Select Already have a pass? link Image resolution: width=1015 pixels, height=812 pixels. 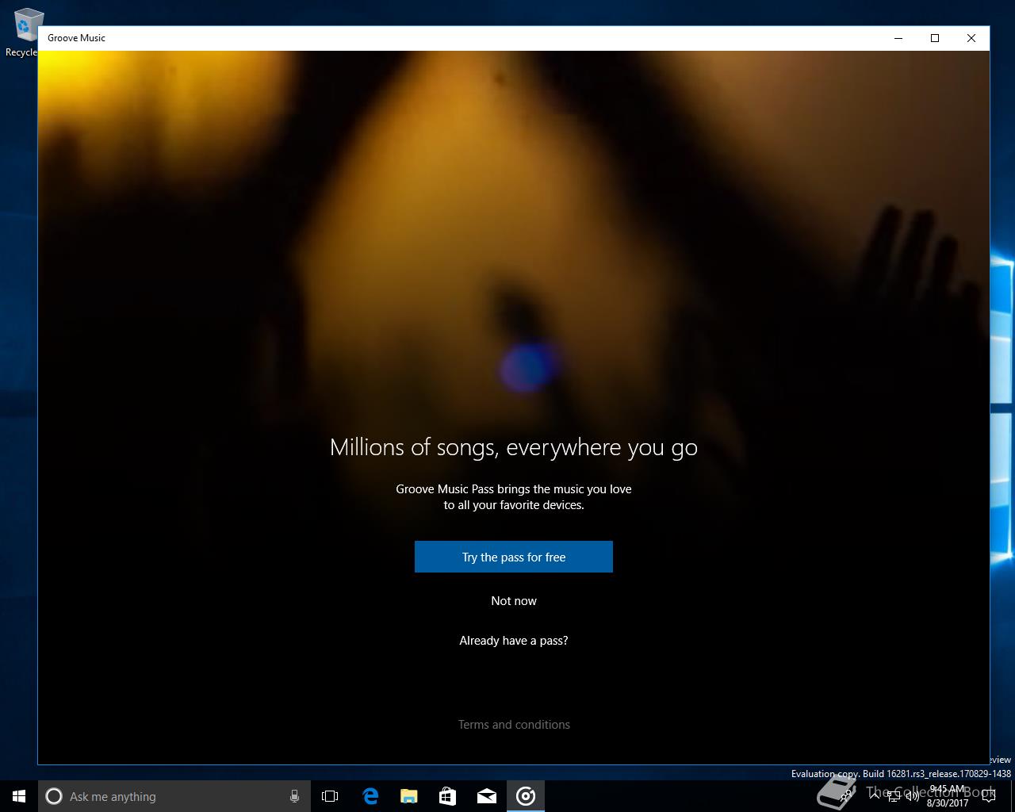click(x=514, y=641)
